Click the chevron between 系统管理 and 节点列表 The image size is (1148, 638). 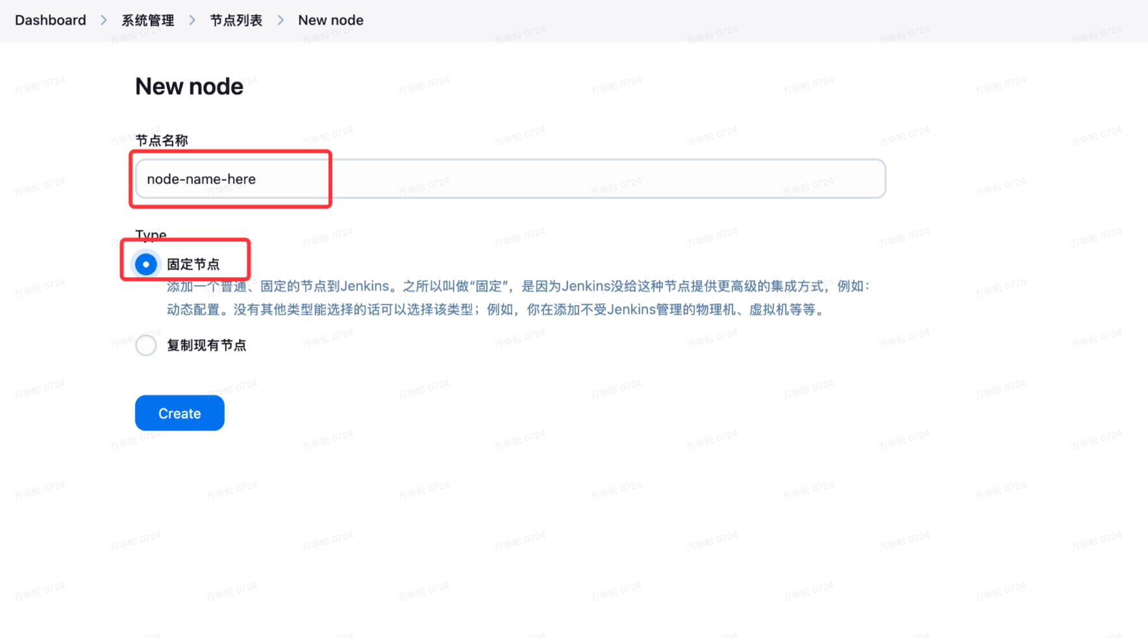pyautogui.click(x=192, y=20)
